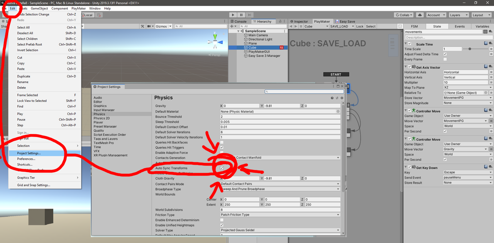This screenshot has height=243, width=494.
Task: Open the help icon for Scale Time action
Action: (x=486, y=44)
